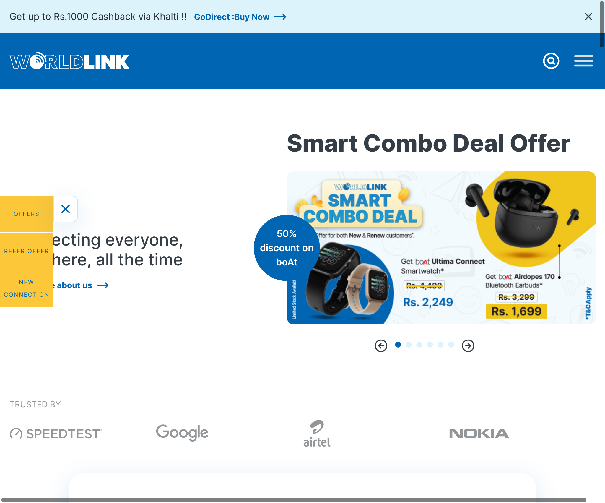The height and width of the screenshot is (503, 605).
Task: Dismiss the Khalti cashback banner
Action: point(588,17)
